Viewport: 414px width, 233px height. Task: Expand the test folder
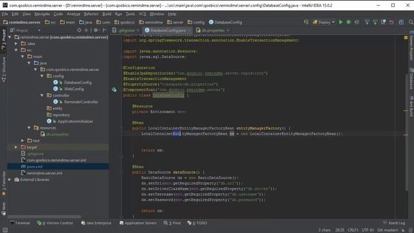(23, 141)
